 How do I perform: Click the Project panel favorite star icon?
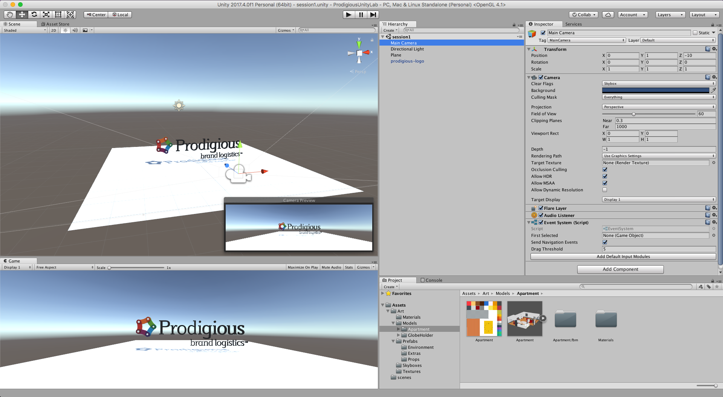click(717, 287)
